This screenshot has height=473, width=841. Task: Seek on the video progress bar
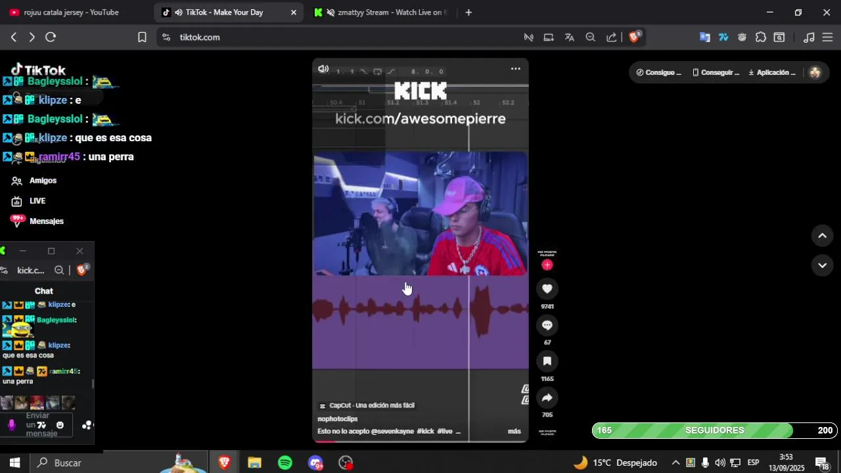coord(420,441)
